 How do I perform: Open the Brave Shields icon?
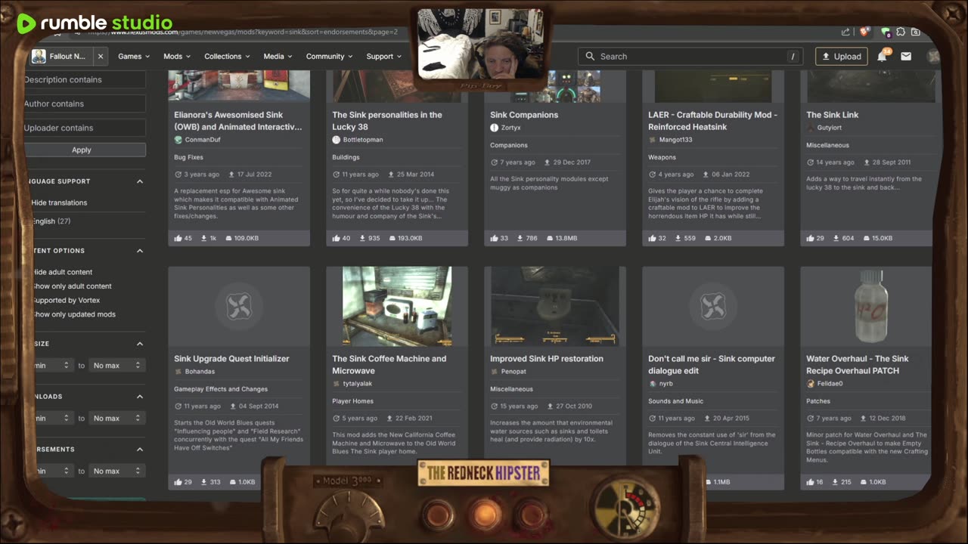864,32
